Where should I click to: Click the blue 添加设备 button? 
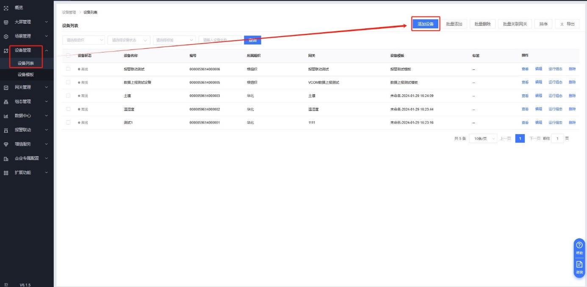[426, 24]
